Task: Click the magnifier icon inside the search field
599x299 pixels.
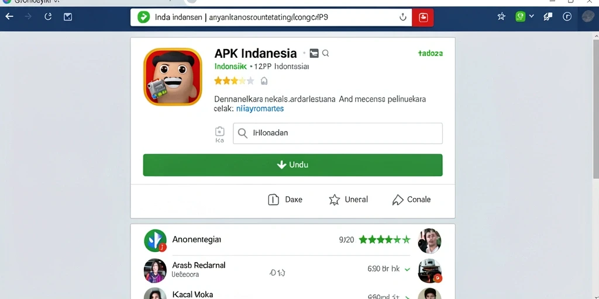Action: click(242, 133)
